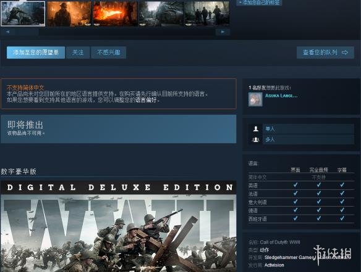Open the tank in forest screenshot thumbnail
Image resolution: width=361 pixels, height=272 pixels.
[161, 14]
